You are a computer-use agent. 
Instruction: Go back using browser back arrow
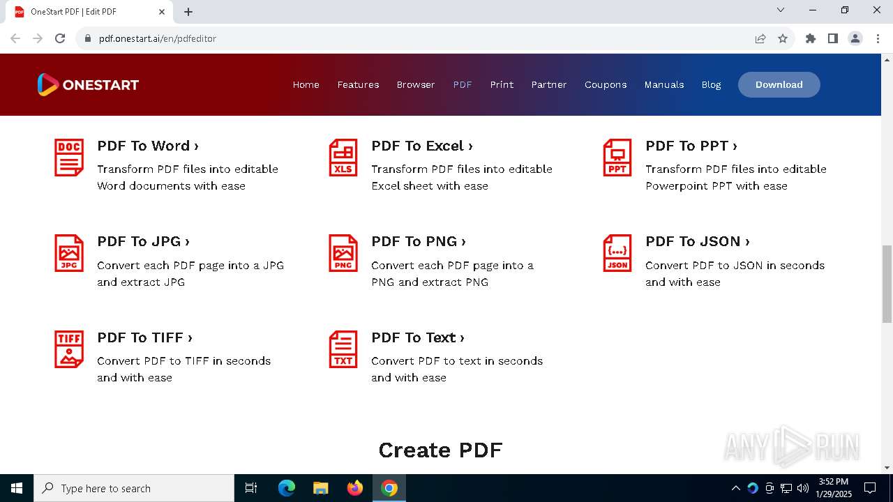[15, 38]
